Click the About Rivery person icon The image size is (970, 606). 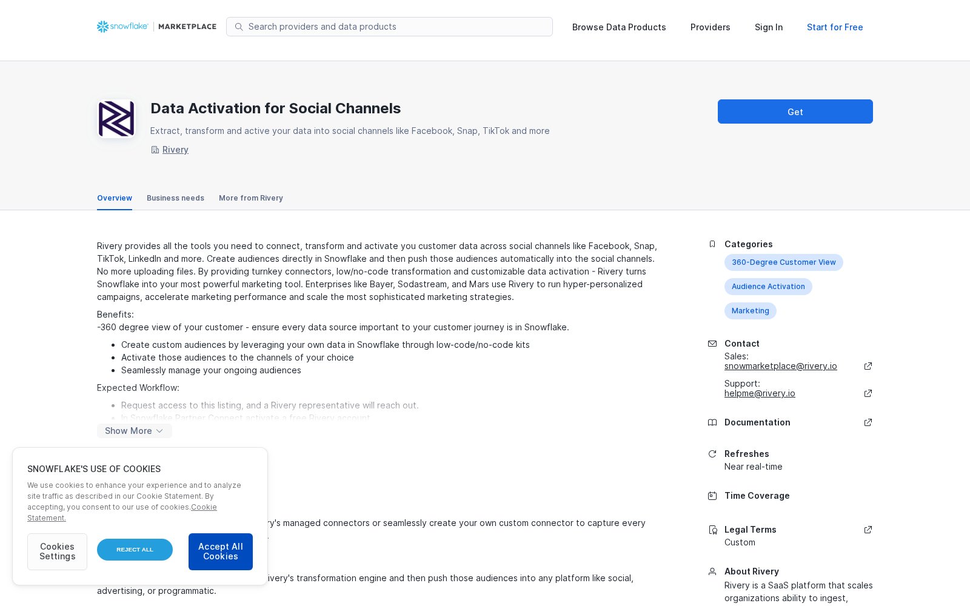click(712, 571)
